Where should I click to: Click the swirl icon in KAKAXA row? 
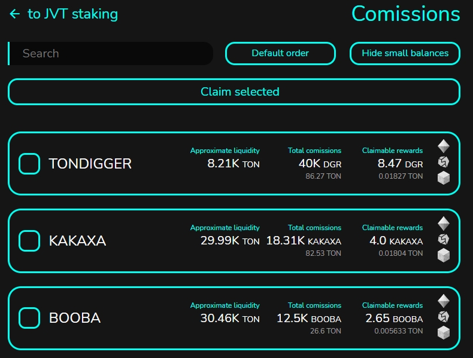[443, 240]
